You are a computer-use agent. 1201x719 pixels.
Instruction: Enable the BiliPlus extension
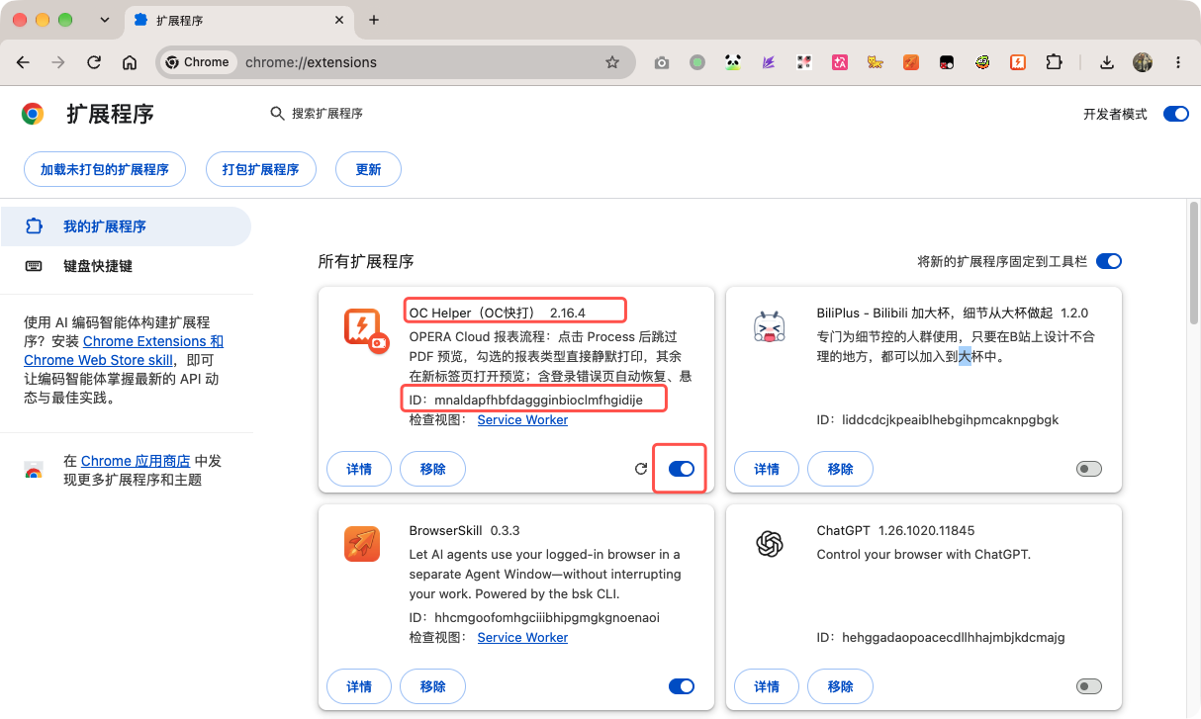coord(1089,469)
